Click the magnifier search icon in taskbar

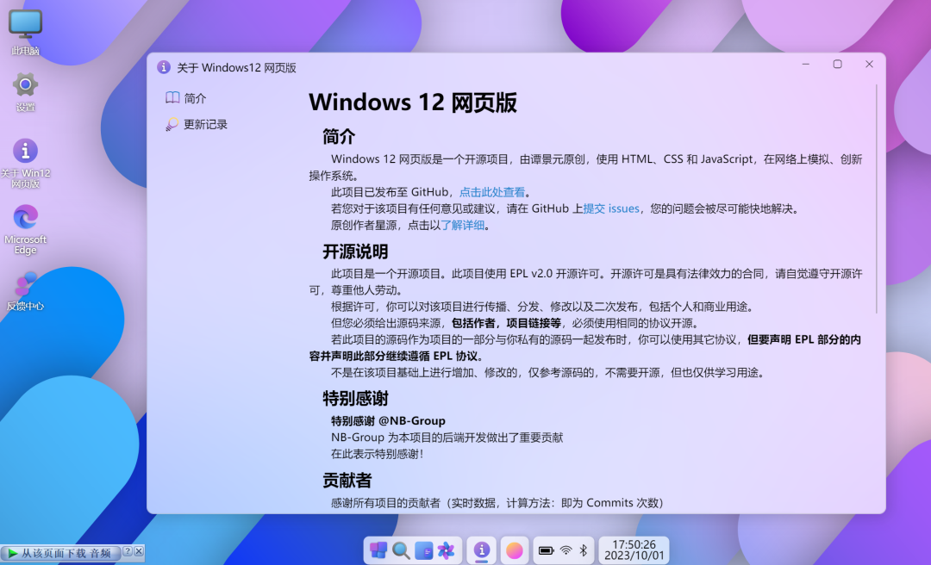click(x=401, y=550)
